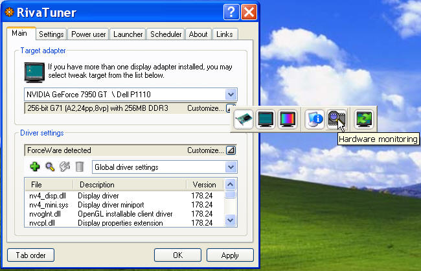The width and height of the screenshot is (421, 271).
Task: Switch to the Settings tab
Action: [x=51, y=34]
